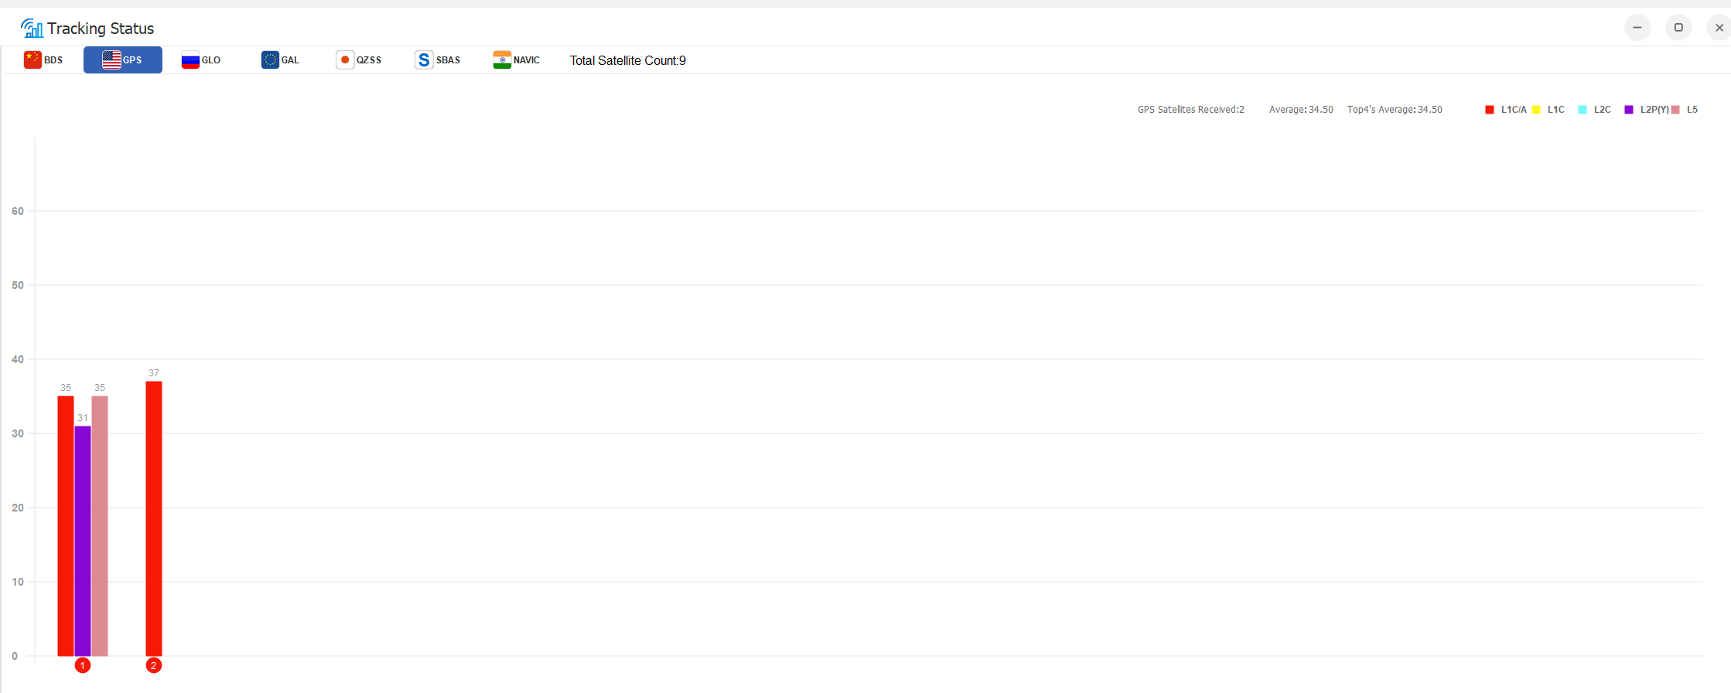
Task: Minimize the Tracking Status window
Action: [1637, 28]
